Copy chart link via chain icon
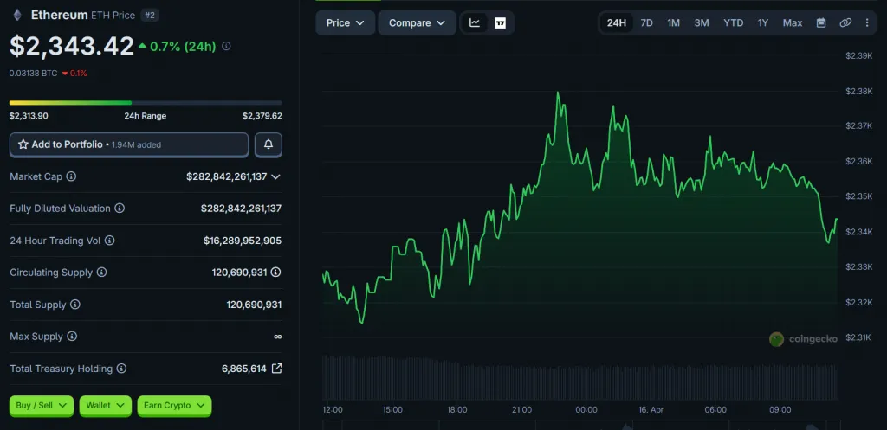 tap(845, 22)
